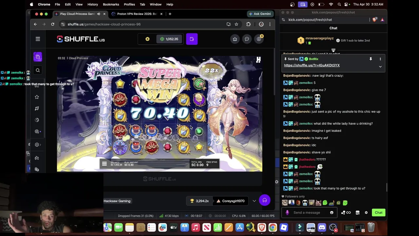Open recent games clock icon in sidebar
Screen dimensions: 419x236
pyautogui.click(x=37, y=120)
